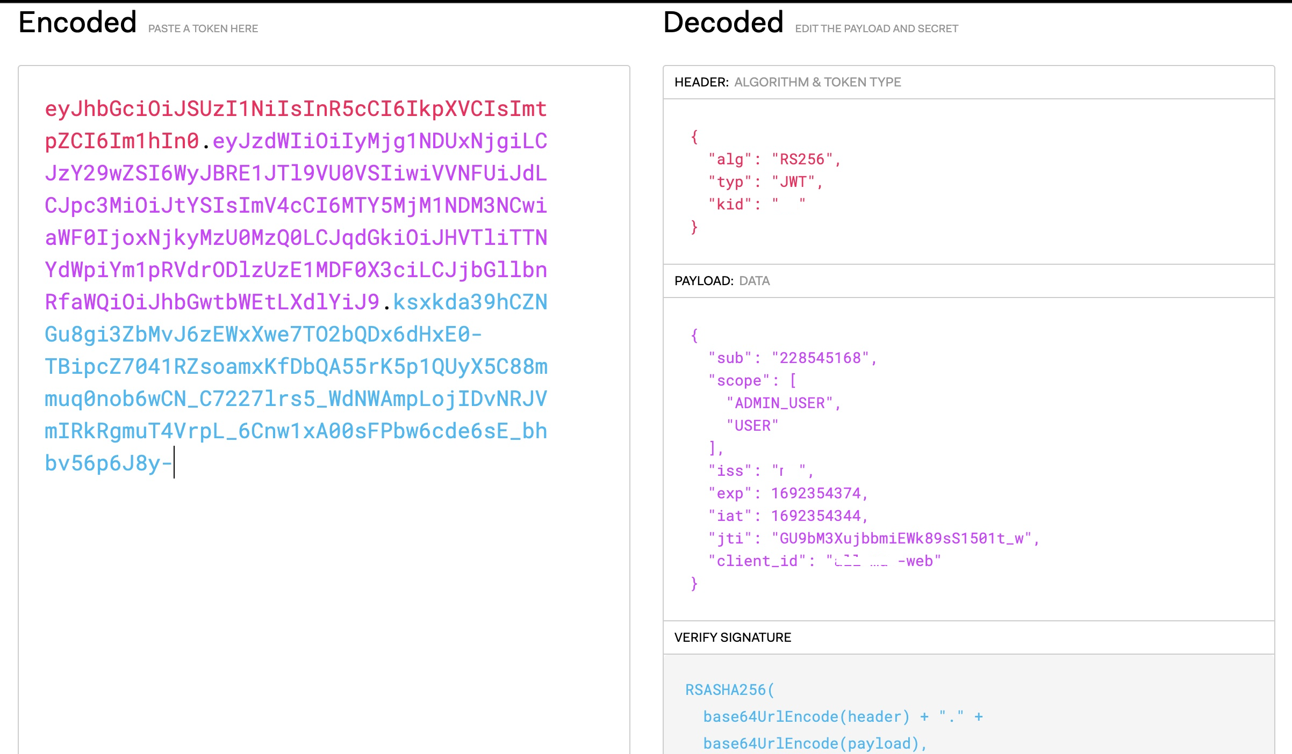Click the "scope" key in payload
Viewport: 1292px width, 754px height.
coord(740,381)
